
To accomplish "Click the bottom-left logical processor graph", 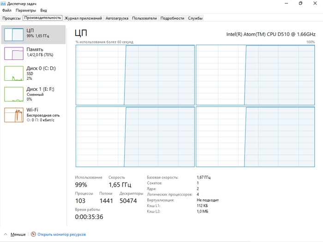I will pyautogui.click(x=135, y=137).
